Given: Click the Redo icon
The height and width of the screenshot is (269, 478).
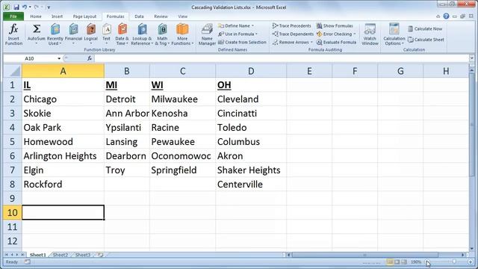Looking at the screenshot, I should click(37, 7).
